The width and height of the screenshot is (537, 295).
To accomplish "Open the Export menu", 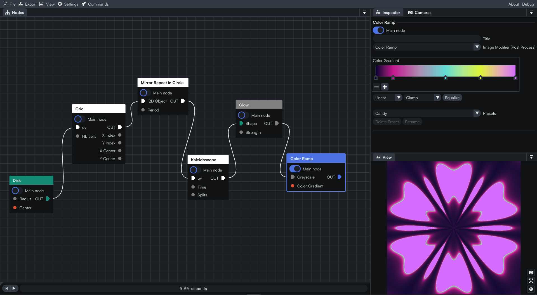I will pos(27,4).
